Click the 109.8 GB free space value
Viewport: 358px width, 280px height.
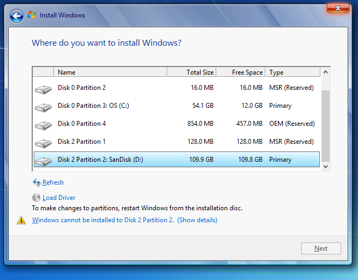click(x=251, y=160)
